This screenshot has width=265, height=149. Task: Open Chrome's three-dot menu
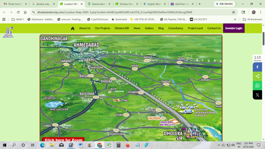coord(261,12)
